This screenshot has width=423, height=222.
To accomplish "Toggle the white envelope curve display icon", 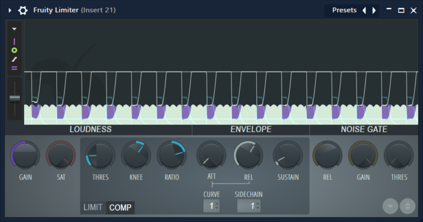I will (14, 59).
